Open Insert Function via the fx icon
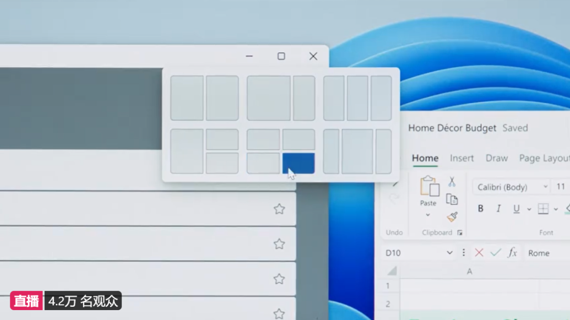Viewport: 570px width, 320px height. click(513, 253)
